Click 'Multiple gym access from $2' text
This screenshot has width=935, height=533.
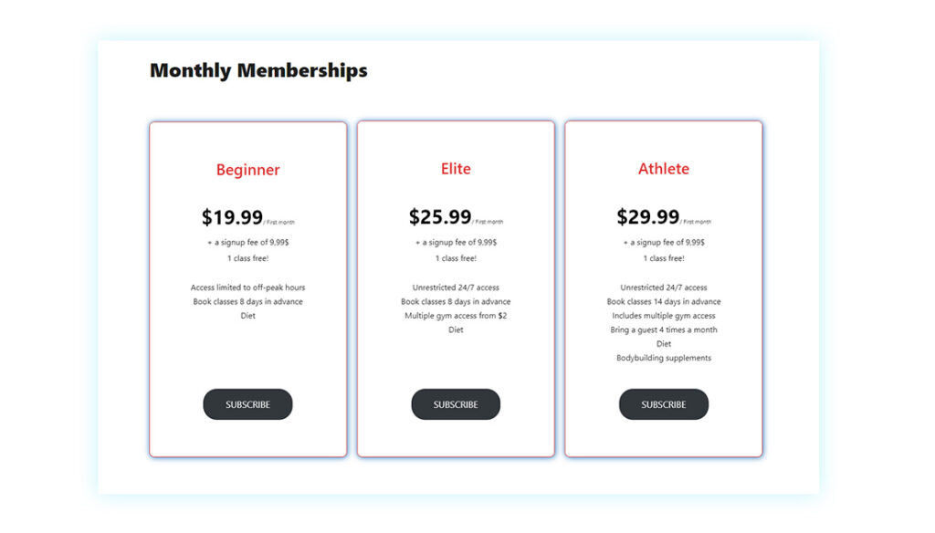click(456, 316)
